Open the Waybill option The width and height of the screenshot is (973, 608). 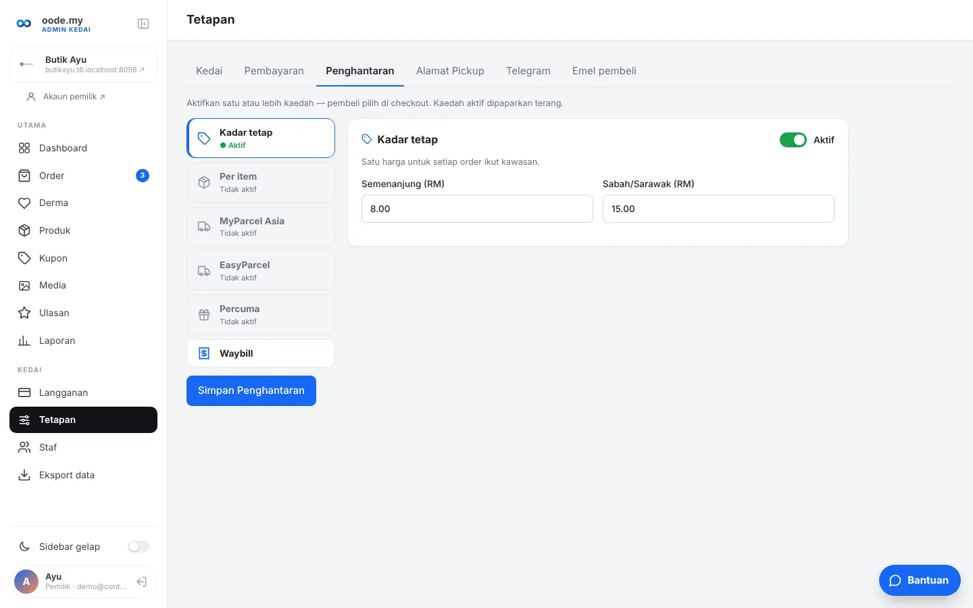(x=261, y=353)
